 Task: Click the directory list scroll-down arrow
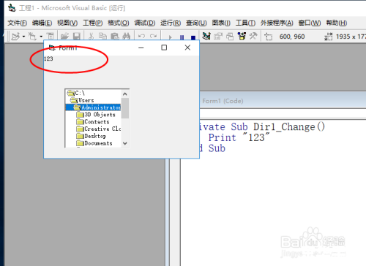click(x=125, y=143)
